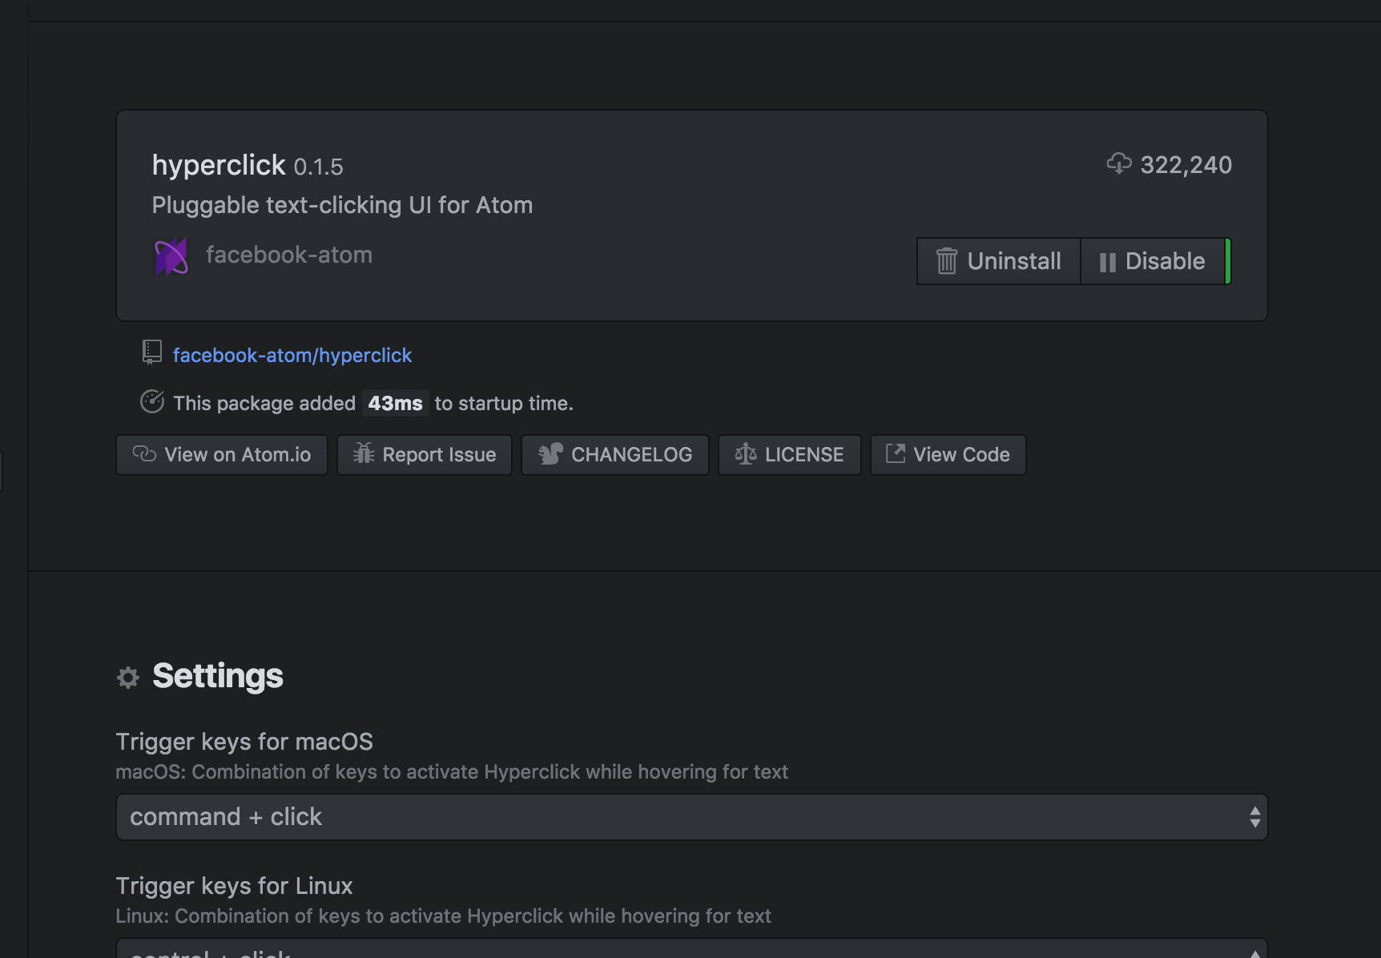Click the Settings heading
This screenshot has width=1381, height=958.
218,676
